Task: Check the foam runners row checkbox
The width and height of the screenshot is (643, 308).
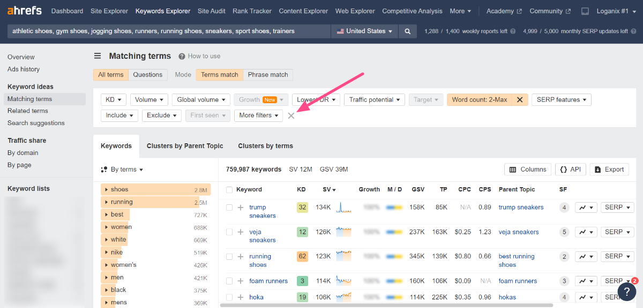Action: pyautogui.click(x=229, y=281)
